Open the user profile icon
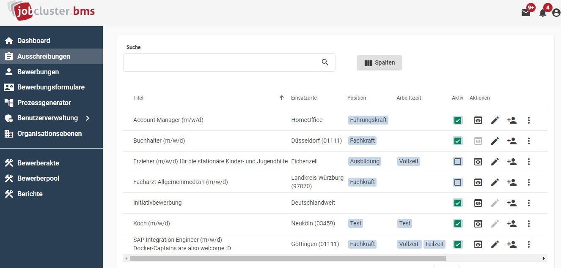561x268 pixels. (555, 13)
